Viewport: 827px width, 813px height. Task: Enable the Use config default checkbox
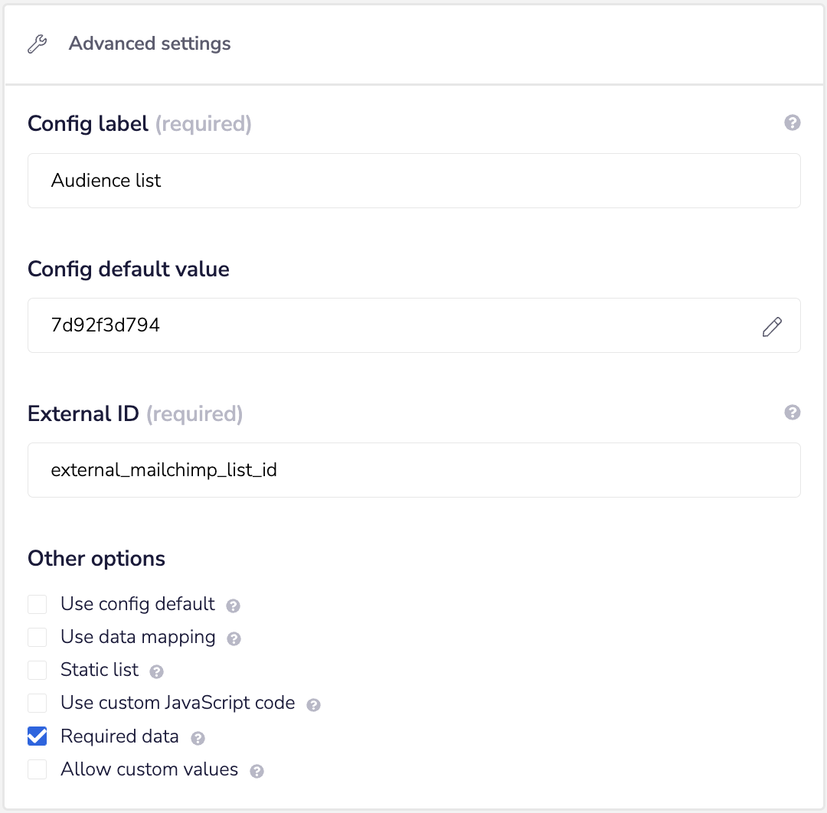pos(38,605)
